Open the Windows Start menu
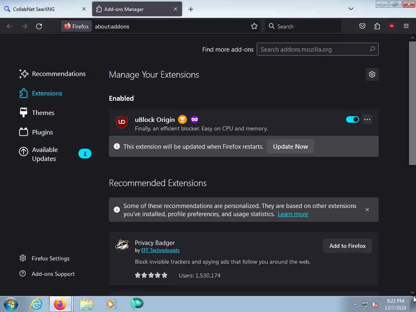 tap(11, 304)
